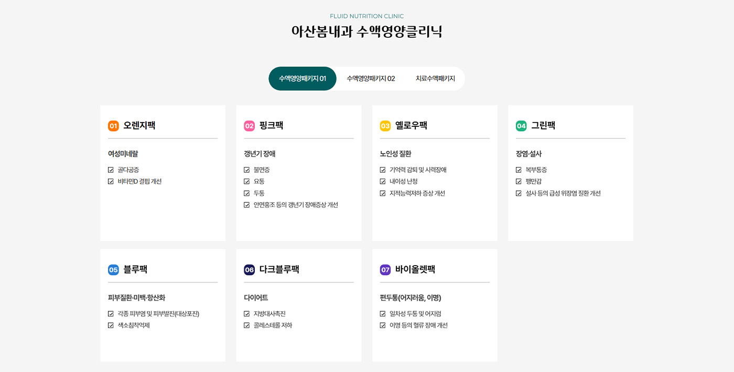Select the 수액영양패키지 01 tab
This screenshot has width=734, height=372.
point(303,79)
